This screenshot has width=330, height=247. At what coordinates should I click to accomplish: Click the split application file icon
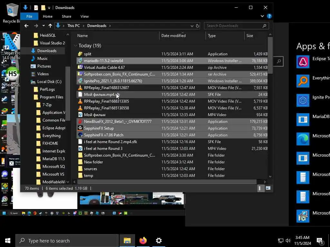[80, 54]
